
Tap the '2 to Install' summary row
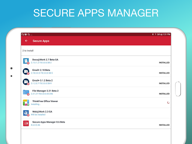[x=96, y=51]
